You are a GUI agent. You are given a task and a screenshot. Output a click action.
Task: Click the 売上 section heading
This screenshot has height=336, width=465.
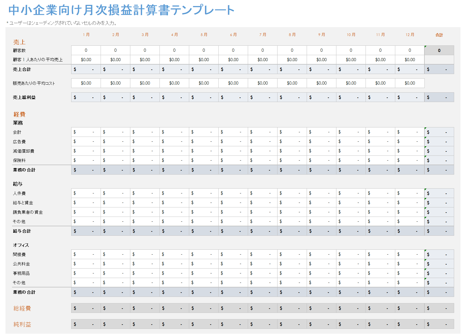click(x=19, y=42)
